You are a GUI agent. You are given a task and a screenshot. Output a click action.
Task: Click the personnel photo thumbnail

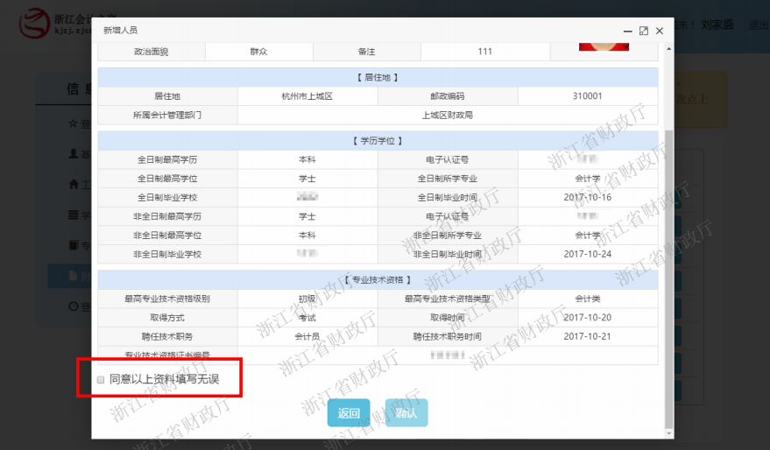pos(616,46)
